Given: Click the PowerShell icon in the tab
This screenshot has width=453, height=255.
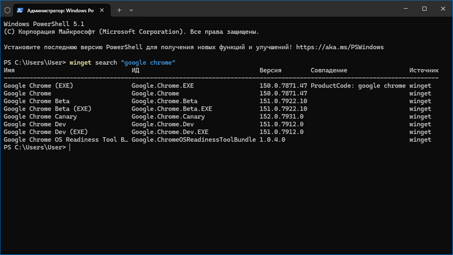Looking at the screenshot, I should (20, 10).
